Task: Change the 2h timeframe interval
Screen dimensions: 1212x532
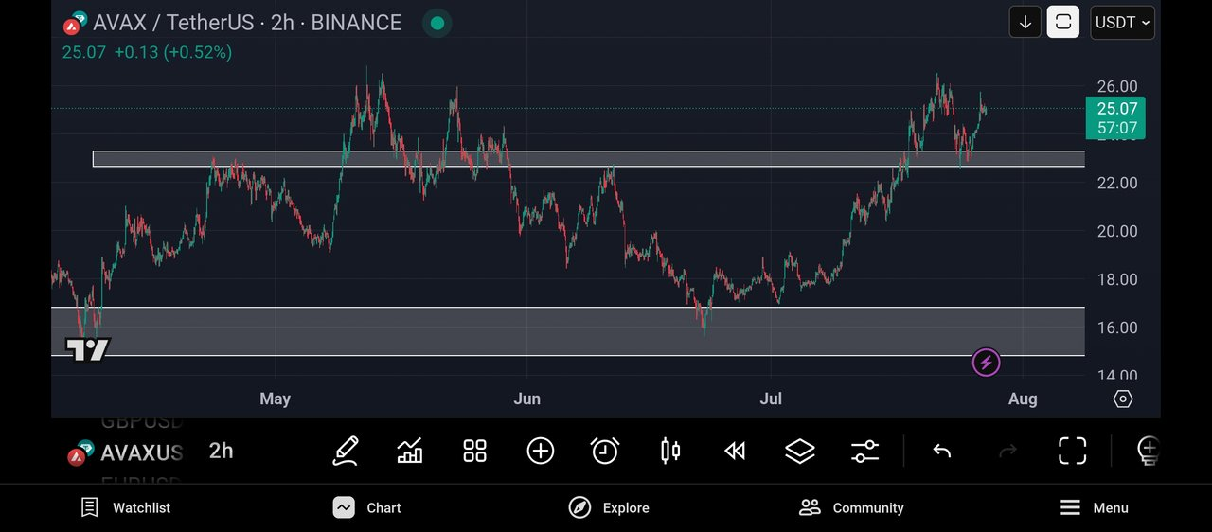Action: 221,451
